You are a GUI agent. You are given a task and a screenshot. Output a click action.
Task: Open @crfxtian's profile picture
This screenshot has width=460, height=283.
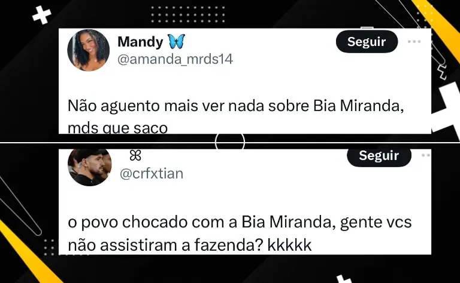click(90, 167)
